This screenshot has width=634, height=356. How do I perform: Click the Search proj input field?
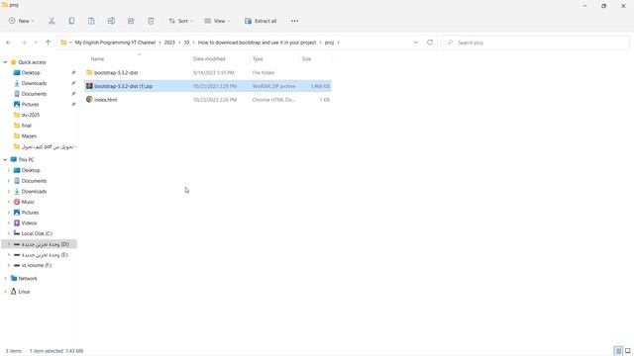click(x=536, y=43)
